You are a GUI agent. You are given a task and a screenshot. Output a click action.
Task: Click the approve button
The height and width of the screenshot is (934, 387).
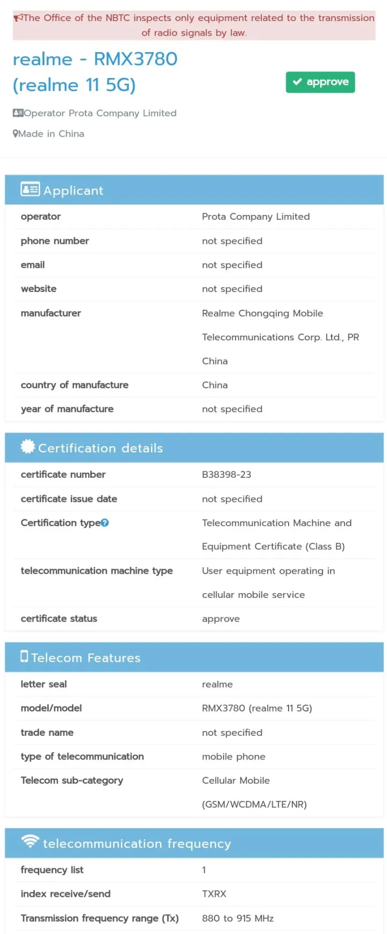click(x=320, y=82)
